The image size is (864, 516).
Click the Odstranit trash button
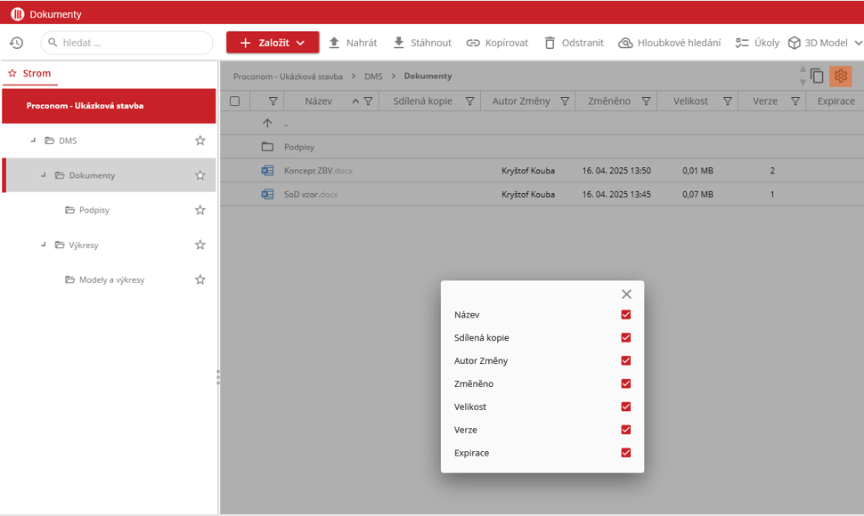[x=574, y=43]
